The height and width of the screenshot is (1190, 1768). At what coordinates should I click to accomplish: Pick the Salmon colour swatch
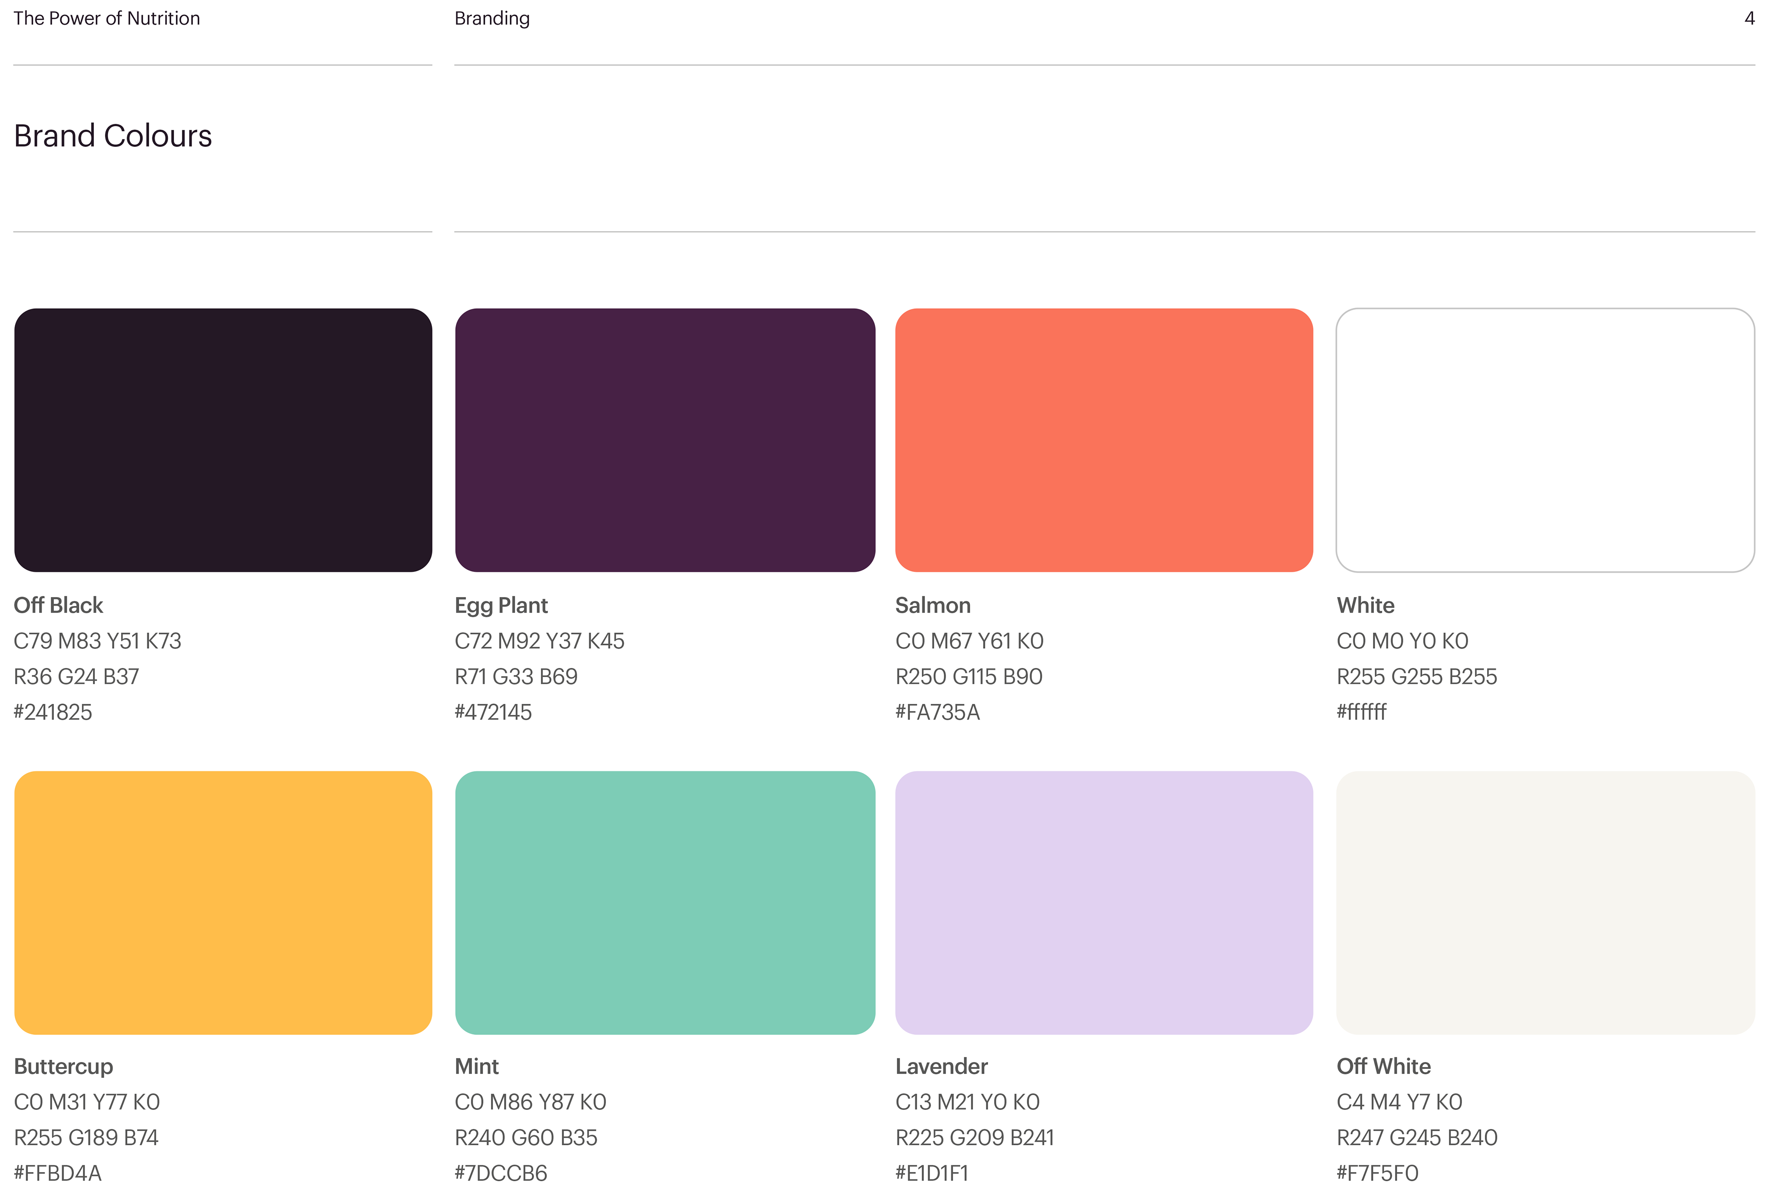coord(1104,440)
